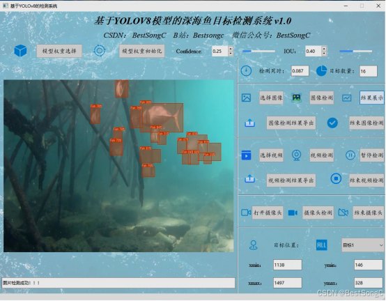Image resolution: width=386 pixels, height=301 pixels.
Task: Click the blue ALL icon
Action: click(x=321, y=245)
